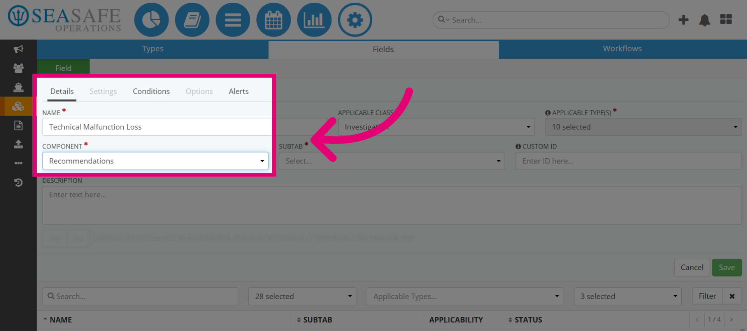The width and height of the screenshot is (747, 331).
Task: Select Yes for PHI/PII toggle
Action: tap(55, 239)
